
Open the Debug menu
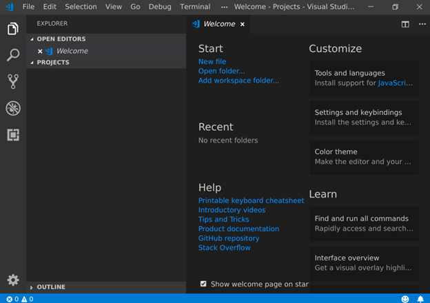point(160,7)
